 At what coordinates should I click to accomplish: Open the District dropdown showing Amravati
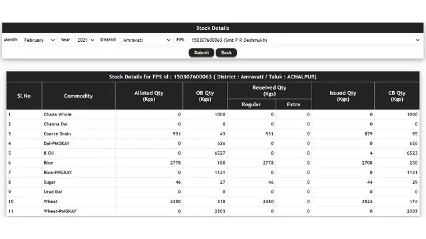click(x=146, y=40)
